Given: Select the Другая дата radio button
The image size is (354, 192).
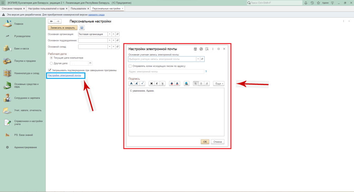Looking at the screenshot, I should (x=52, y=63).
